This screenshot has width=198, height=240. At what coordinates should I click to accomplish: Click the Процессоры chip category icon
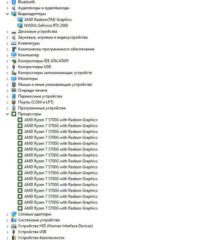14,114
